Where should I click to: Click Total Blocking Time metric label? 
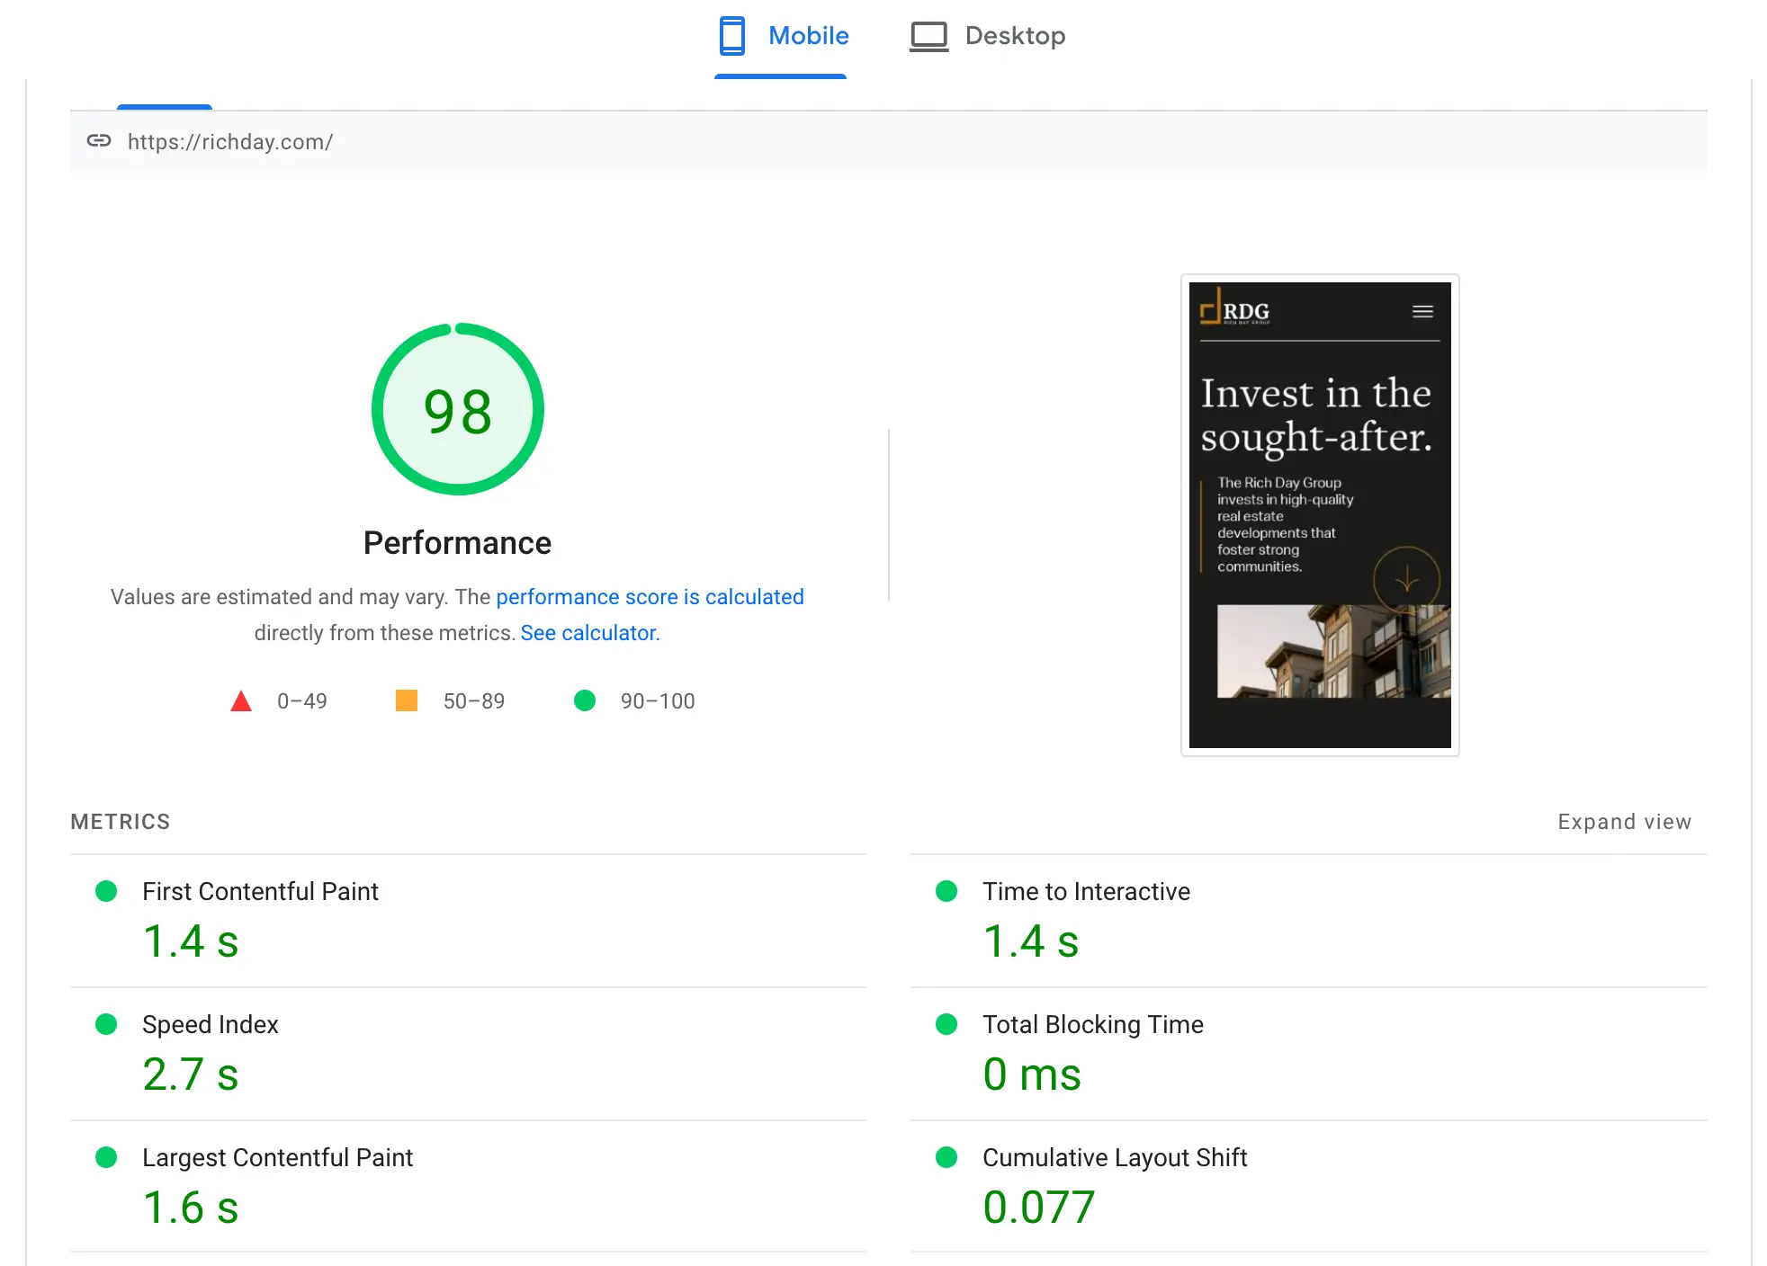1093,1024
